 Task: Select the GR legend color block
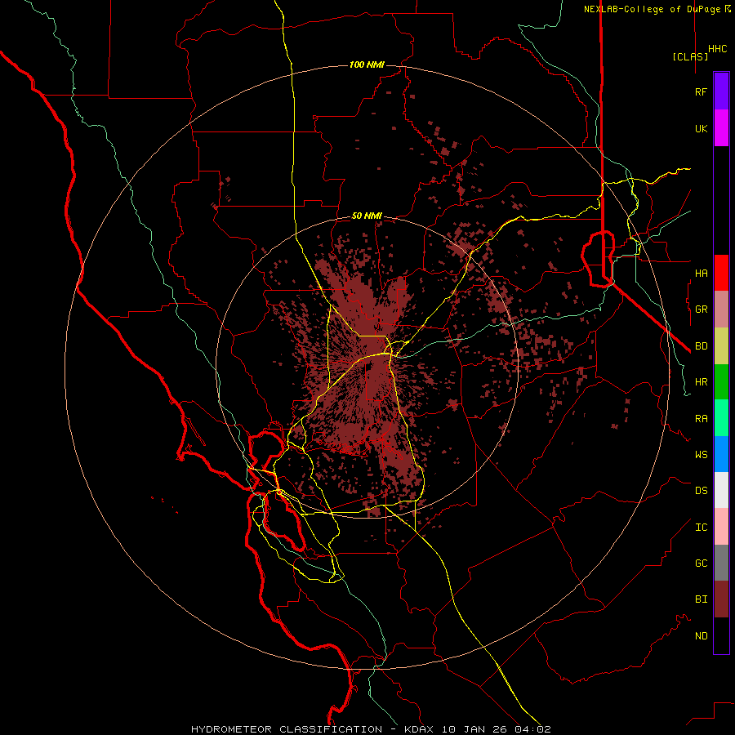pos(721,310)
